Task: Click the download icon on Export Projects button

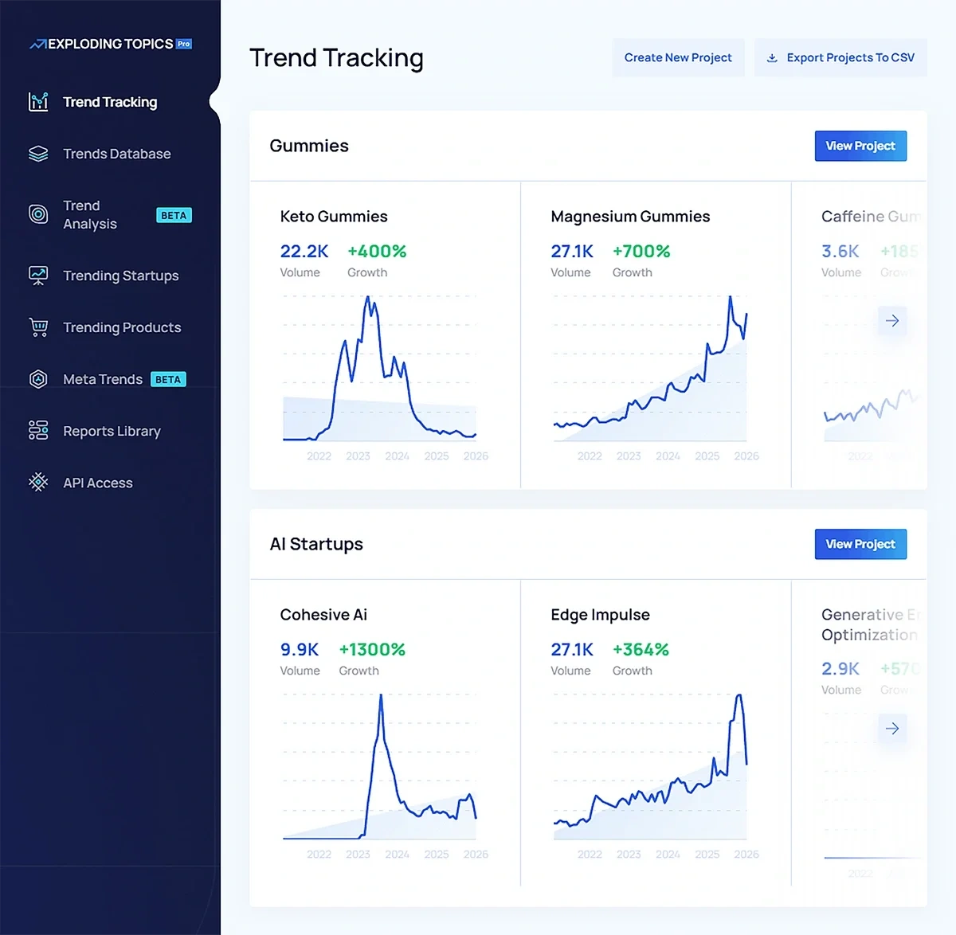Action: pyautogui.click(x=771, y=57)
